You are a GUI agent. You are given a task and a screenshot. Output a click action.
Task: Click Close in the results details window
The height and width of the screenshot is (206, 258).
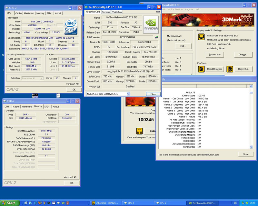click(x=245, y=154)
